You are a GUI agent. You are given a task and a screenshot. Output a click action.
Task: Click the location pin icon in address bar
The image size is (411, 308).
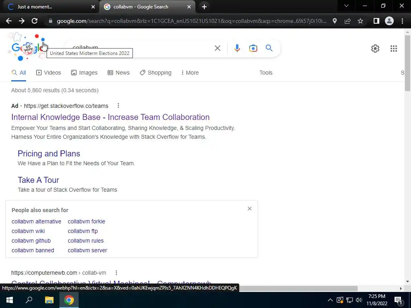point(335,21)
